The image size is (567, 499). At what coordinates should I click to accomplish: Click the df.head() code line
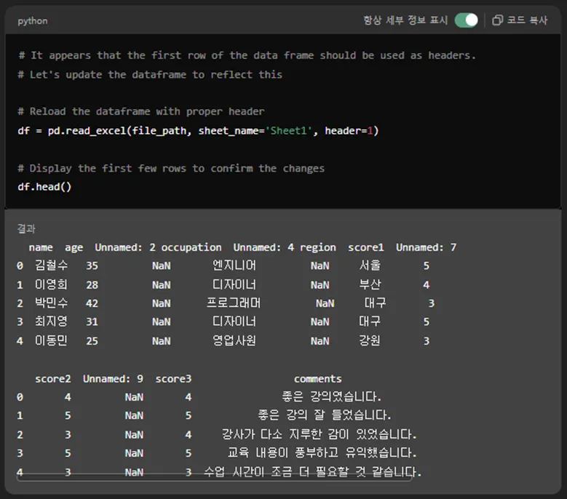pyautogui.click(x=44, y=187)
